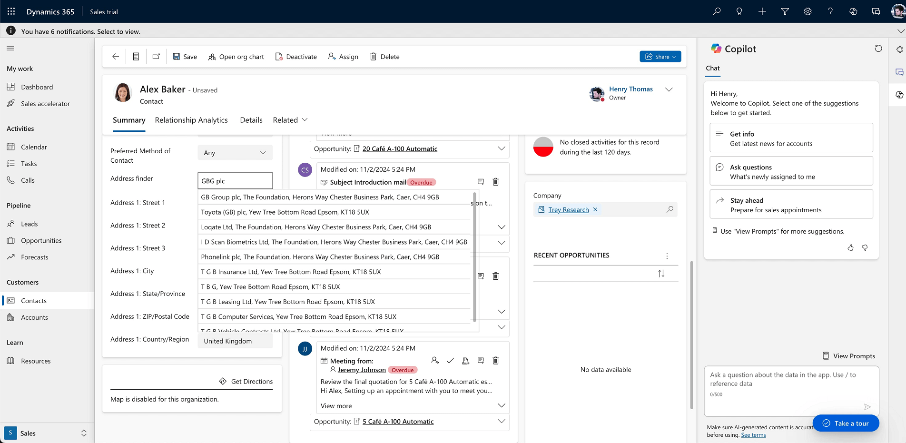
Task: Give thumbs up to Copilot response
Action: tap(851, 248)
